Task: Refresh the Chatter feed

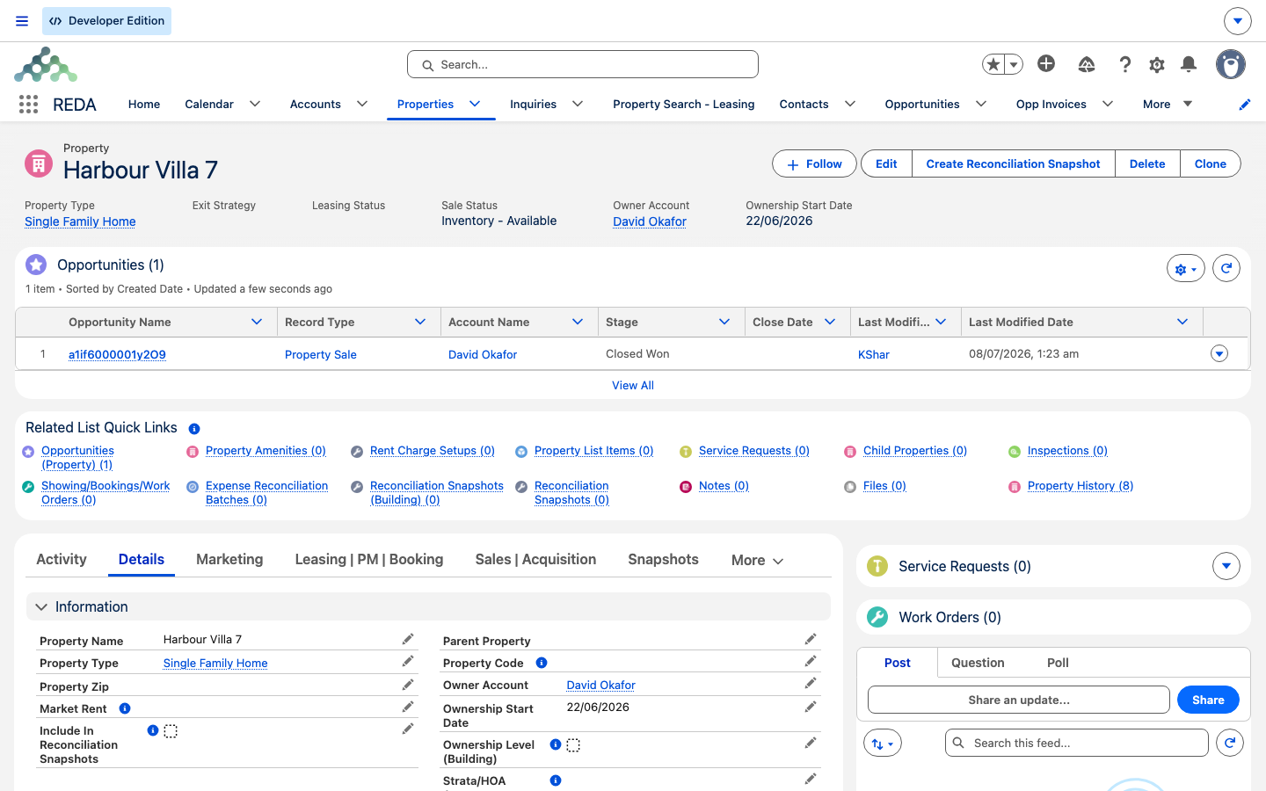Action: pyautogui.click(x=1230, y=743)
